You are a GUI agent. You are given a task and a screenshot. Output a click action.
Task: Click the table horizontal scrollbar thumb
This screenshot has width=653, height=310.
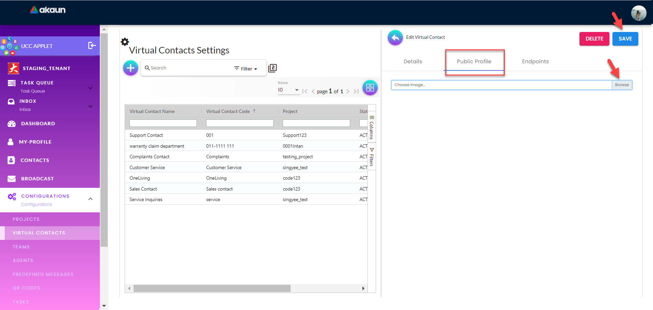pyautogui.click(x=212, y=289)
